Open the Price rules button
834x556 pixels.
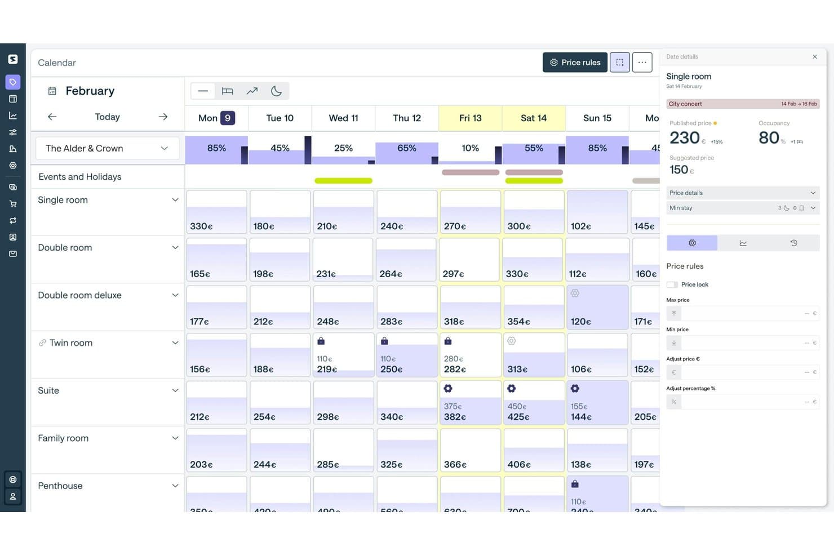pyautogui.click(x=575, y=63)
